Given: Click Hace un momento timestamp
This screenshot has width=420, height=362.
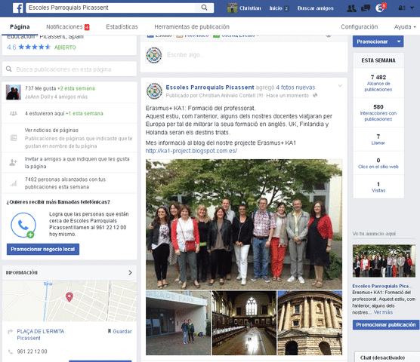Looking at the screenshot, I should pos(287,96).
